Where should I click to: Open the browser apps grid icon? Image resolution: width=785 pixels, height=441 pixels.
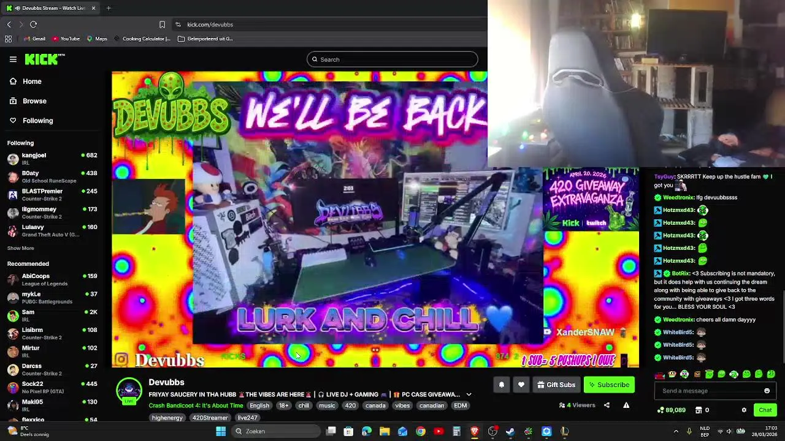[x=8, y=39]
